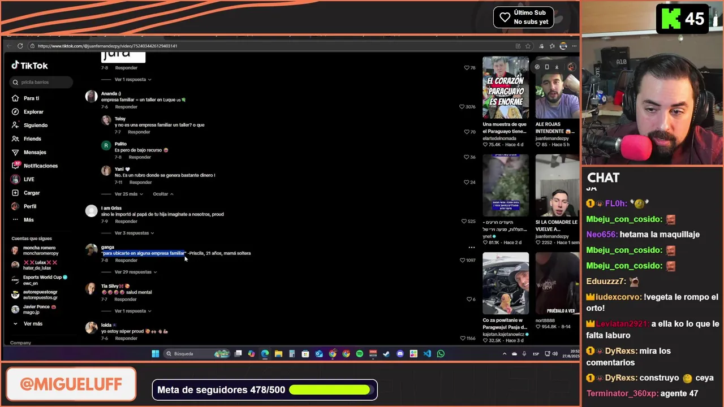Expand Ver 3 respuestas
724x407 pixels.
pos(134,233)
